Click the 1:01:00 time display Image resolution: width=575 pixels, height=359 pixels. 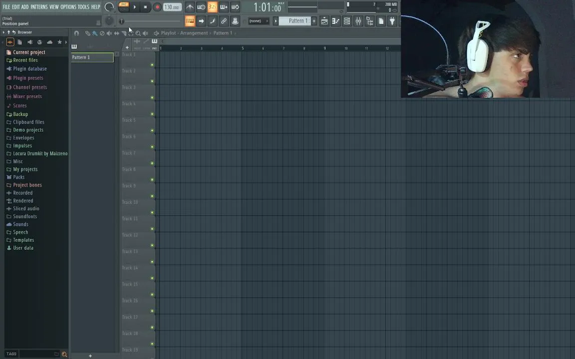268,7
